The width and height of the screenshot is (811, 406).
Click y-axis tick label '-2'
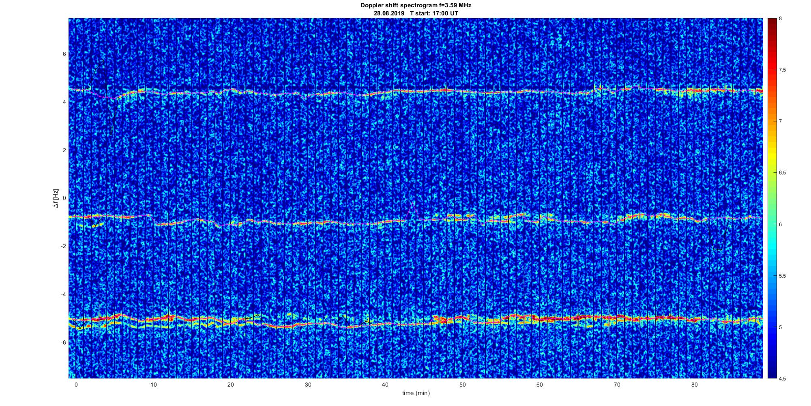click(x=64, y=247)
